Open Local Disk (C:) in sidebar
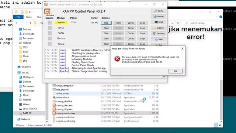The width and height of the screenshot is (236, 133). pos(28,109)
